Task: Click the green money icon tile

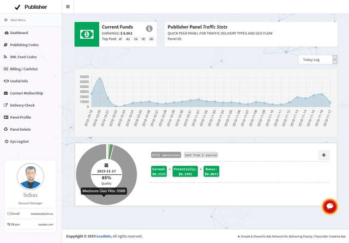Action: tap(87, 34)
